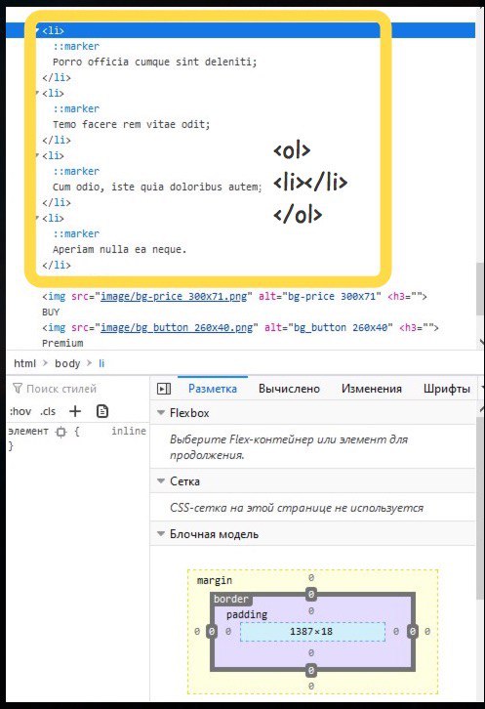The width and height of the screenshot is (485, 709).
Task: Open the Шрифты tab
Action: click(447, 389)
